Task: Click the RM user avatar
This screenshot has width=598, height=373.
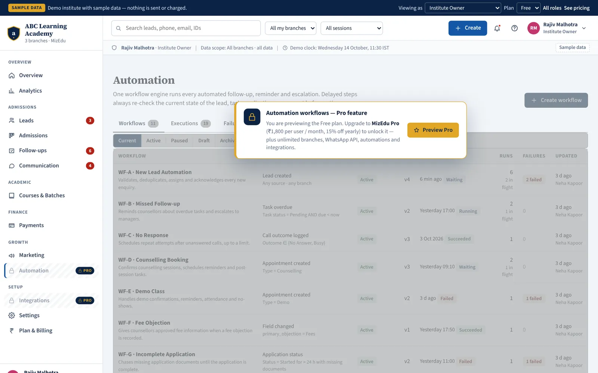Action: [x=534, y=28]
